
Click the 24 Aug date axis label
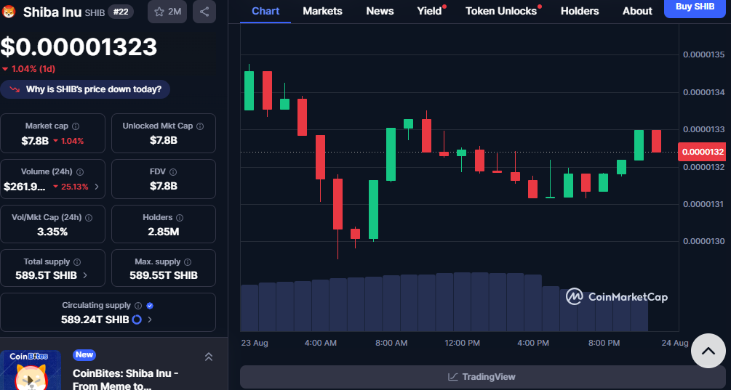pos(674,343)
